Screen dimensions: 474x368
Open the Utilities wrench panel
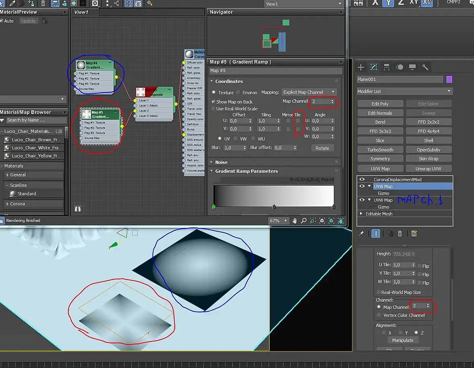[425, 67]
